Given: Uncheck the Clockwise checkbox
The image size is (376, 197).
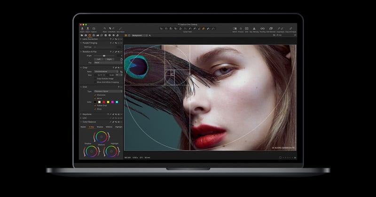Looking at the screenshot, I should pos(95,95).
